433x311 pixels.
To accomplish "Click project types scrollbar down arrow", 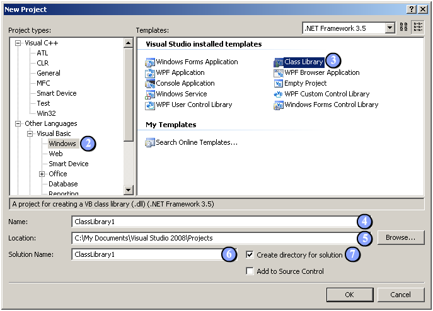I will (129, 189).
